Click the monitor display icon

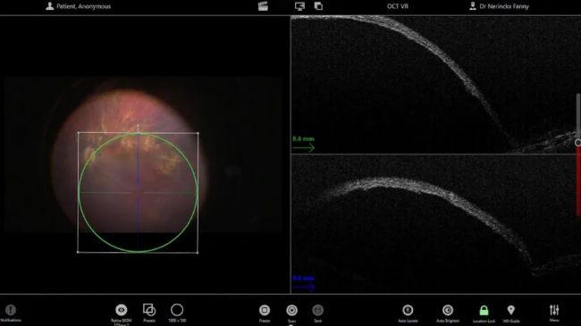tap(299, 6)
